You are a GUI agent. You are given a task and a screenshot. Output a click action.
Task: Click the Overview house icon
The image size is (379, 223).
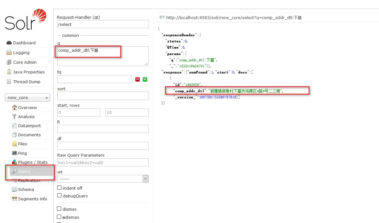pyautogui.click(x=15, y=107)
